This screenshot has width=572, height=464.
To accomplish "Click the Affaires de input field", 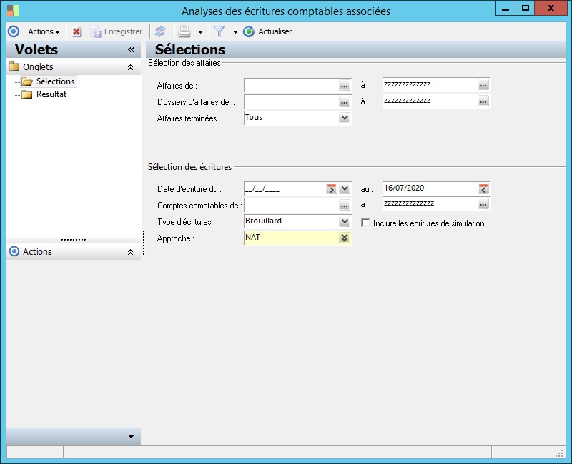I will 291,86.
